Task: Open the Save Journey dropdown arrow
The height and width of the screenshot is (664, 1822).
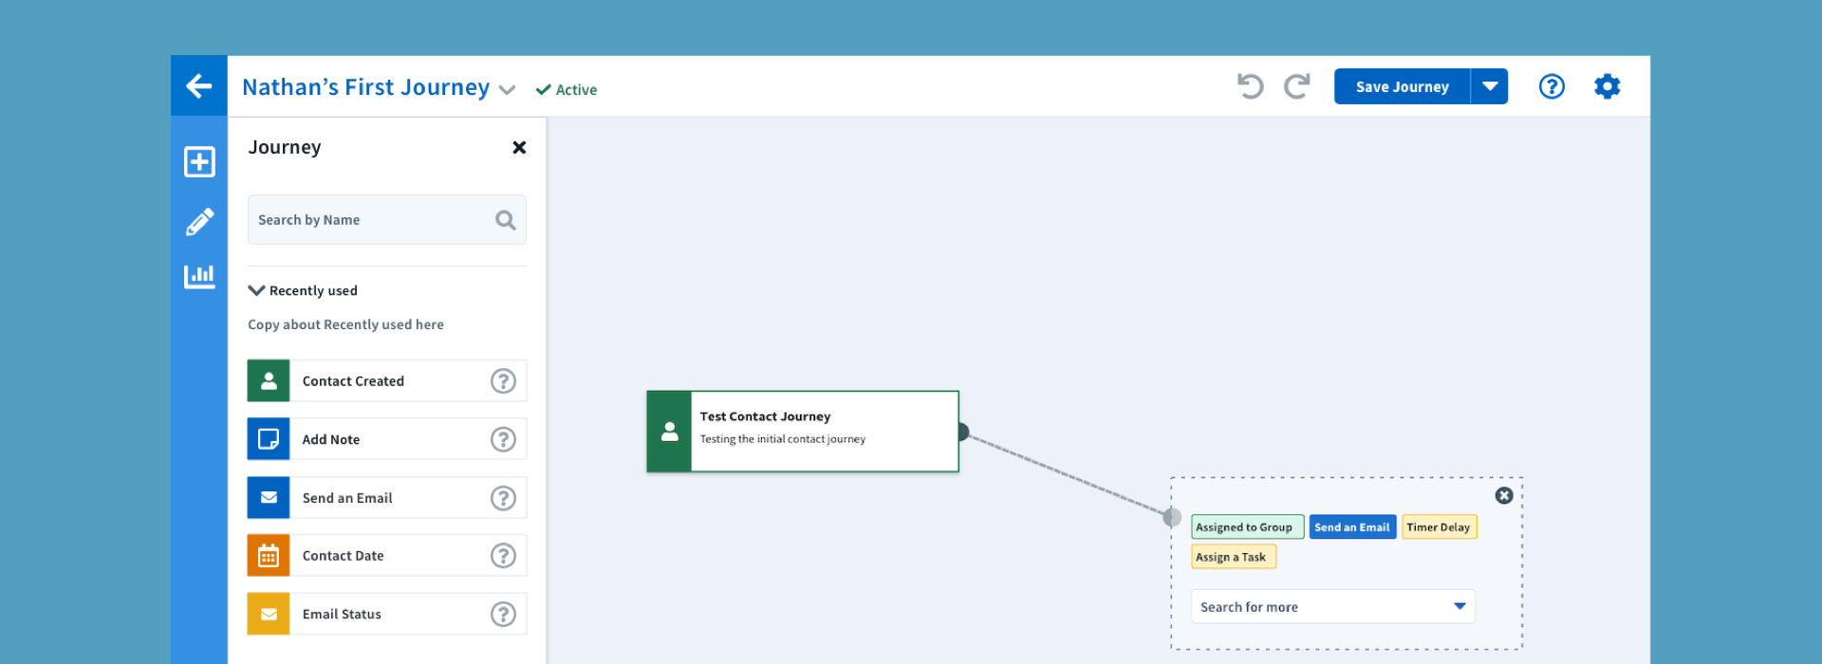Action: click(x=1490, y=86)
